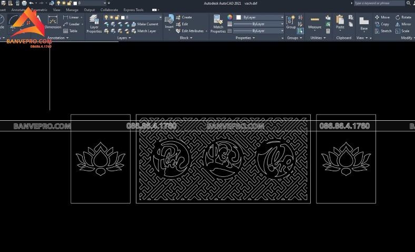Expand the Annotation panel
This screenshot has height=252, width=415.
pos(58,38)
